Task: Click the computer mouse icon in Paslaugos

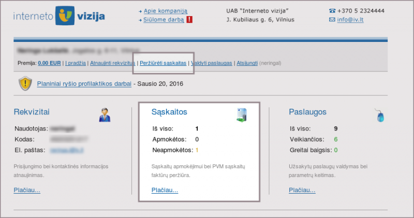Action: [379, 115]
